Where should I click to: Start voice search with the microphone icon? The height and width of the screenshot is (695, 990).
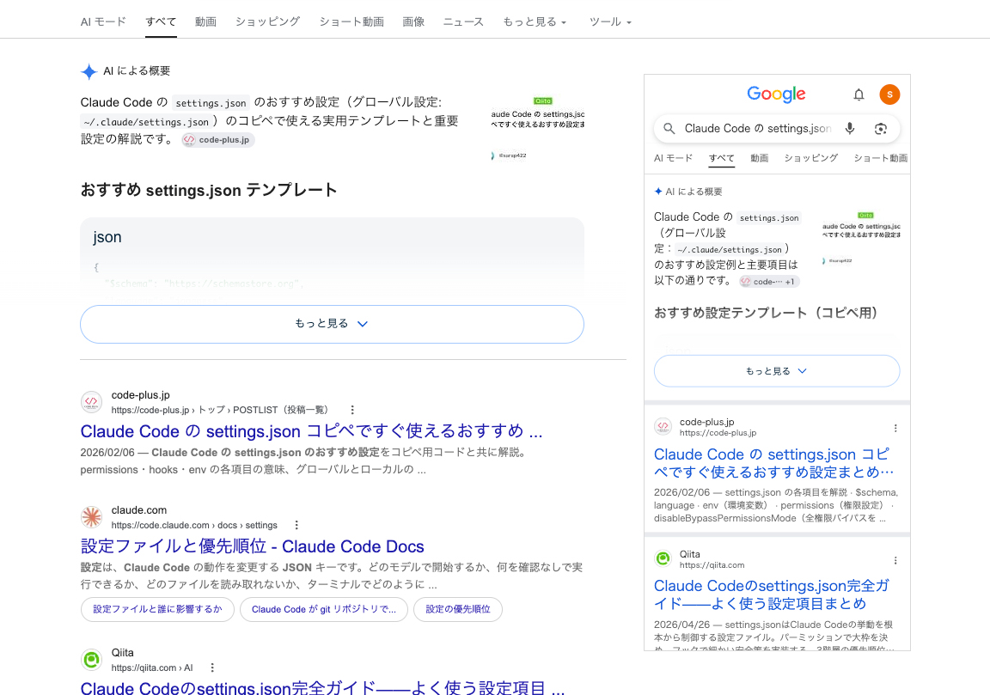[x=850, y=129]
